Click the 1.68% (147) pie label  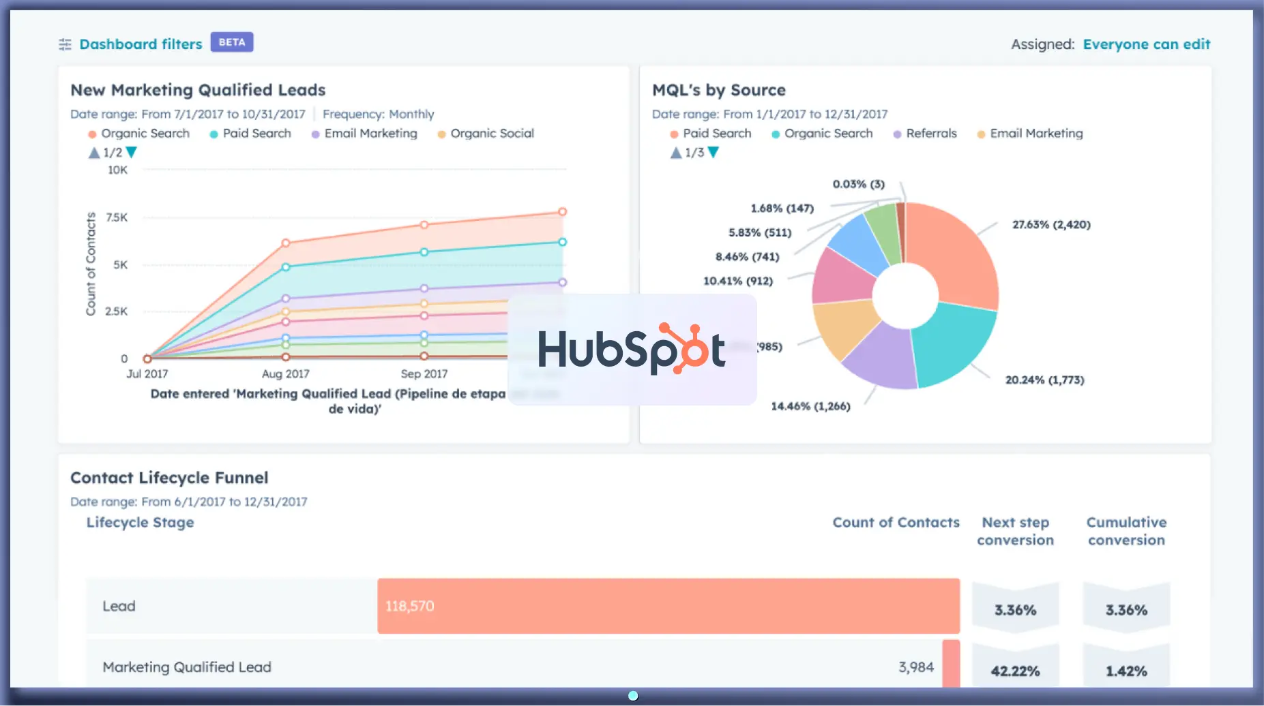tap(782, 208)
